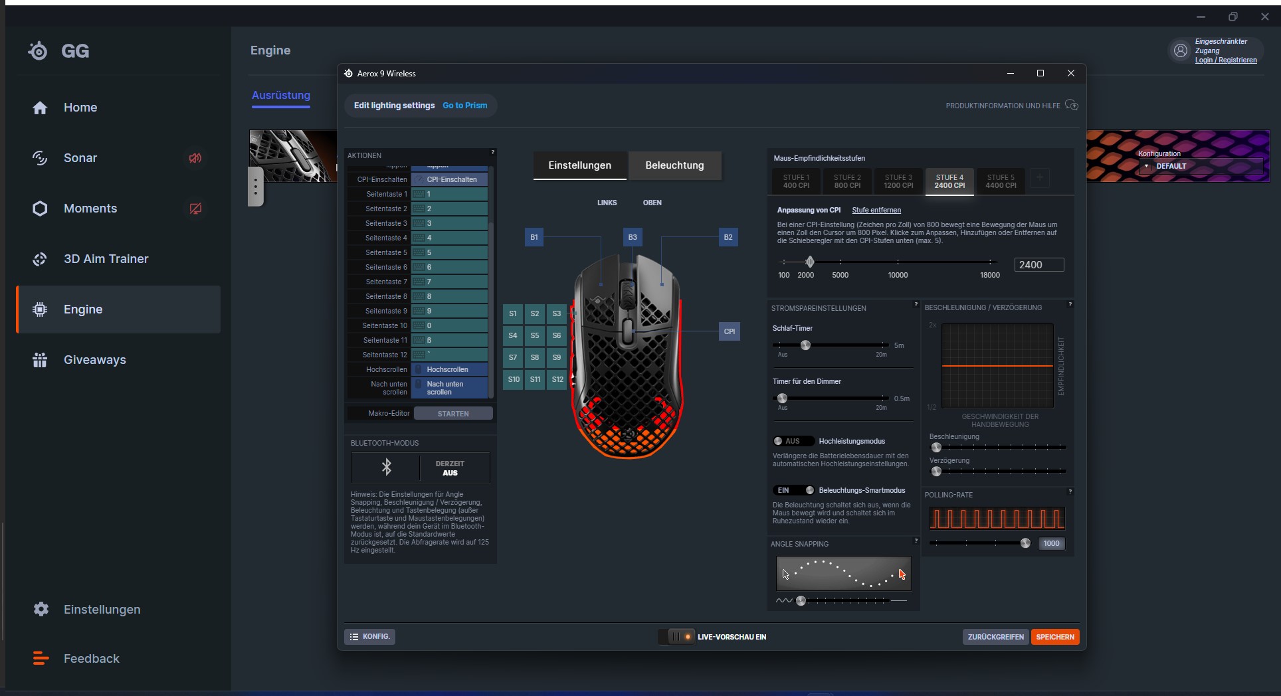Click the Bluetooth symbol in Bluetooth-Modus panel
The height and width of the screenshot is (696, 1281).
click(x=387, y=468)
